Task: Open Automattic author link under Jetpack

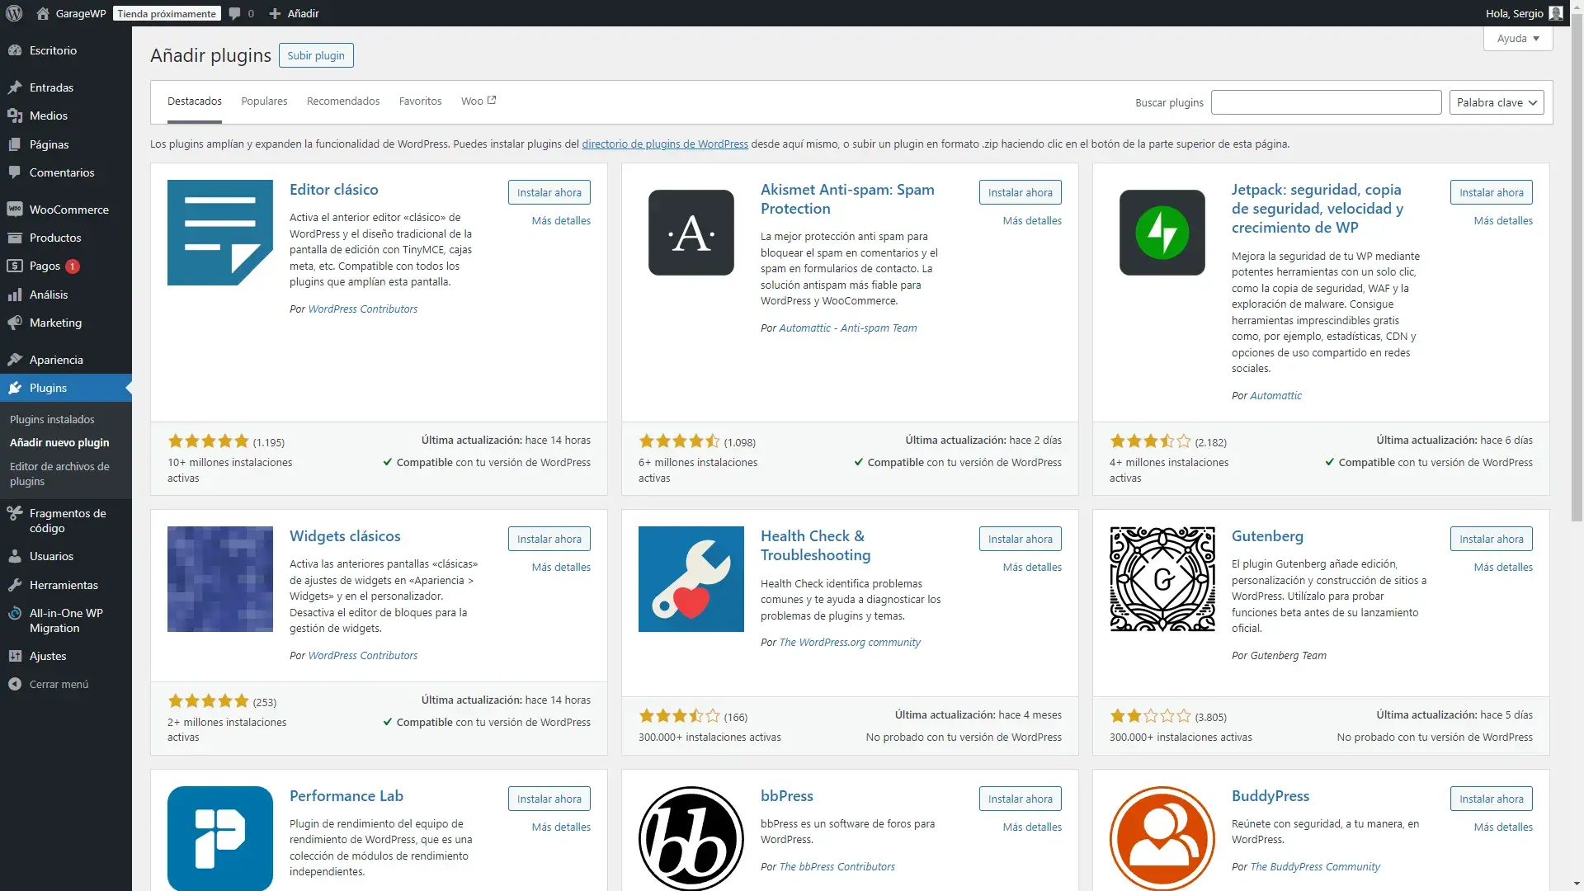Action: click(1275, 395)
